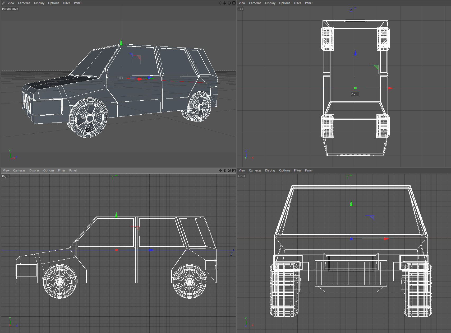451x333 pixels.
Task: Click the 'Perspective' viewport label
Action: (x=10, y=9)
